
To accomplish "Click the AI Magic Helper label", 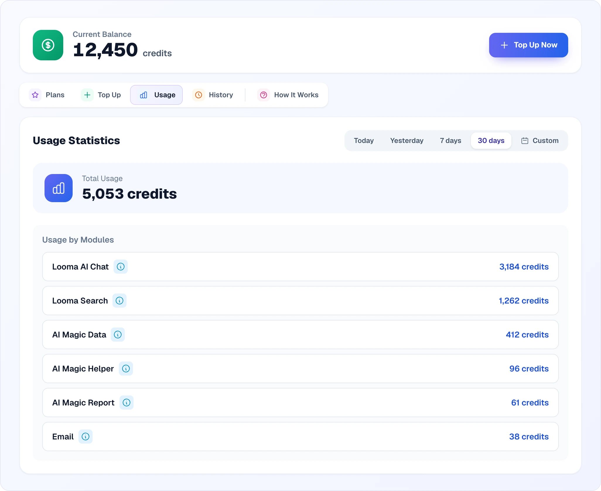I will tap(83, 369).
